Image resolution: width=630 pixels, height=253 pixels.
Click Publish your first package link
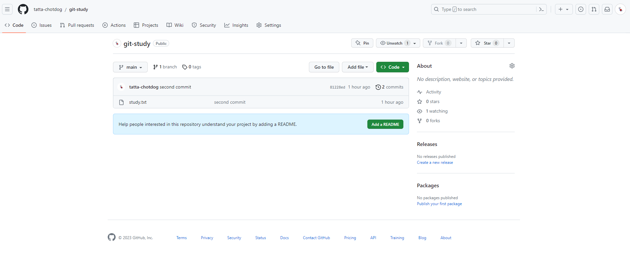tap(439, 204)
